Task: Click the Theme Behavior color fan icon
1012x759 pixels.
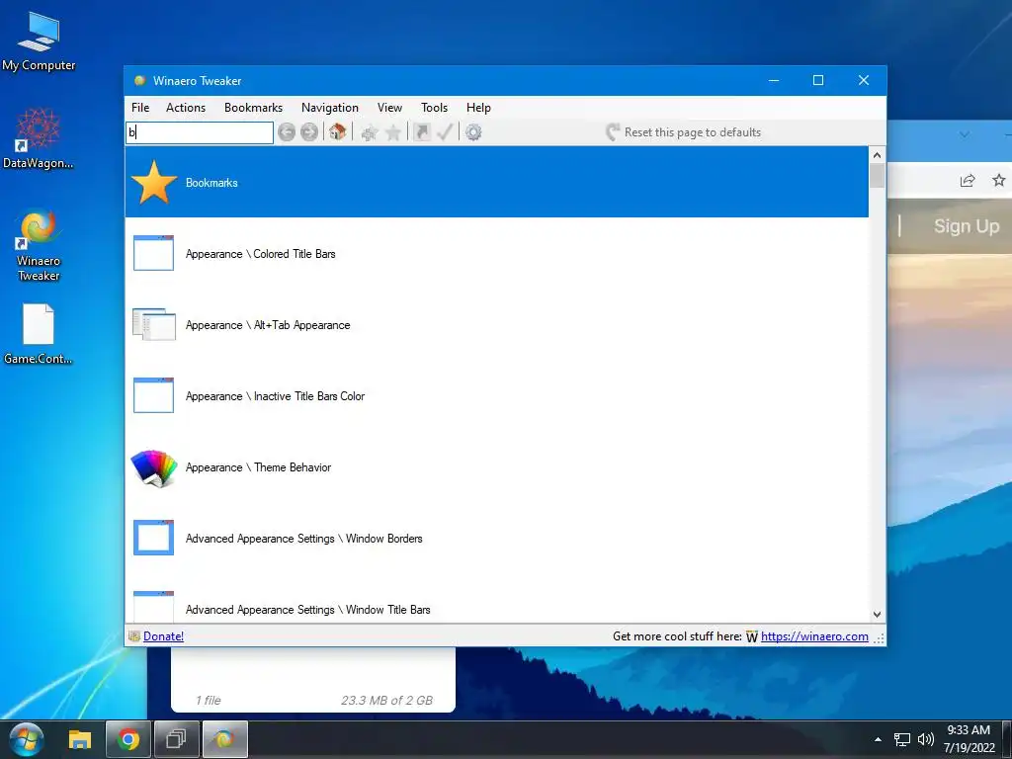Action: (x=153, y=467)
